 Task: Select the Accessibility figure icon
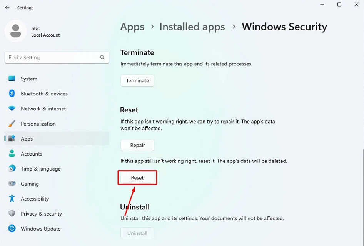pyautogui.click(x=12, y=199)
